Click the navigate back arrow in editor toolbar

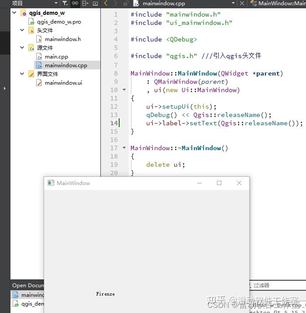coord(106,3)
